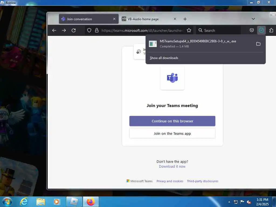Close the VB-Audio home page tab

pos(175,19)
